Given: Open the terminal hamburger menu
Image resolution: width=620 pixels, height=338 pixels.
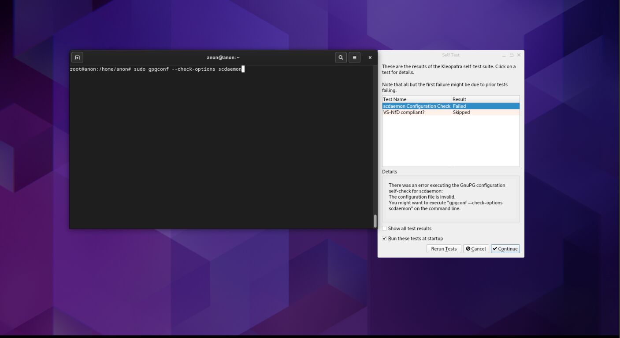Looking at the screenshot, I should 354,58.
